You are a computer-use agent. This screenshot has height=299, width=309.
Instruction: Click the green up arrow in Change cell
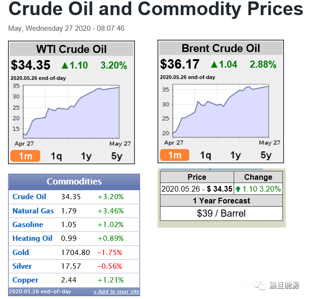click(238, 189)
